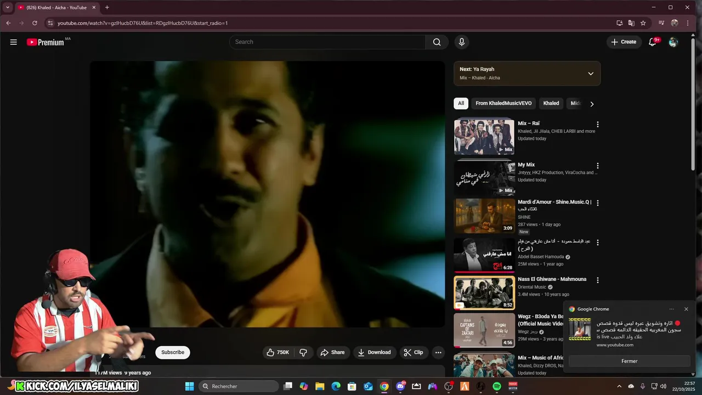The width and height of the screenshot is (702, 395).
Task: Select the From KhaledMusicVEVO chip
Action: (x=503, y=103)
